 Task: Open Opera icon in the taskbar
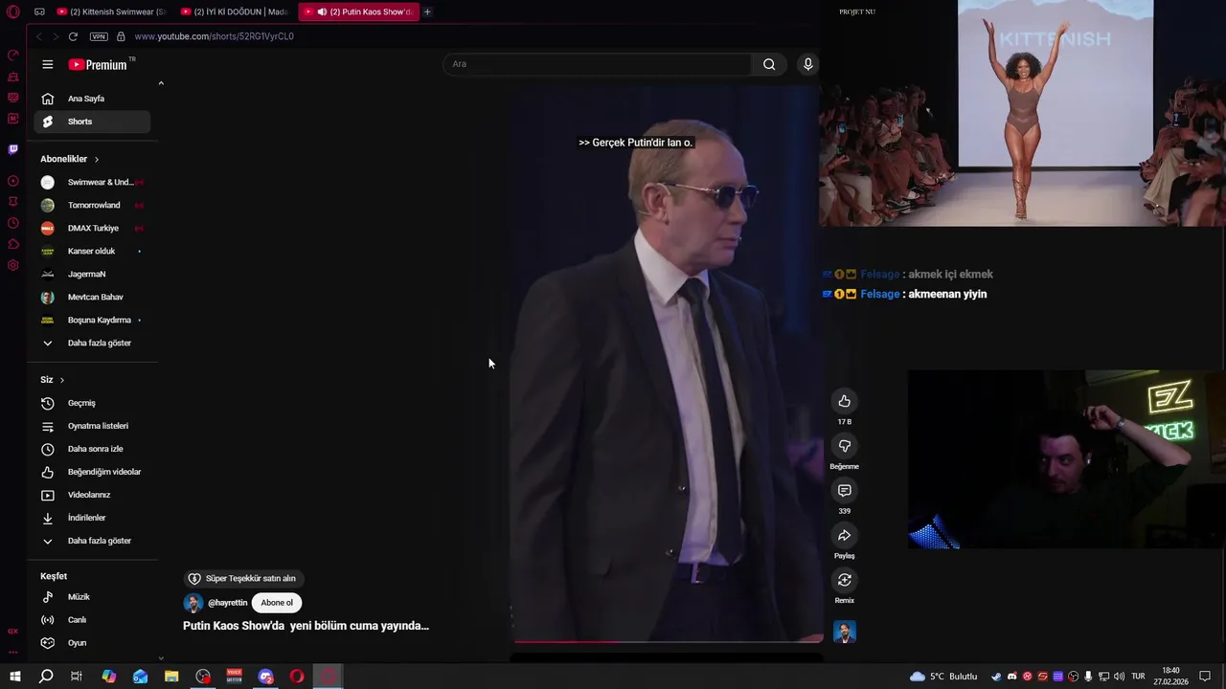pos(297,677)
